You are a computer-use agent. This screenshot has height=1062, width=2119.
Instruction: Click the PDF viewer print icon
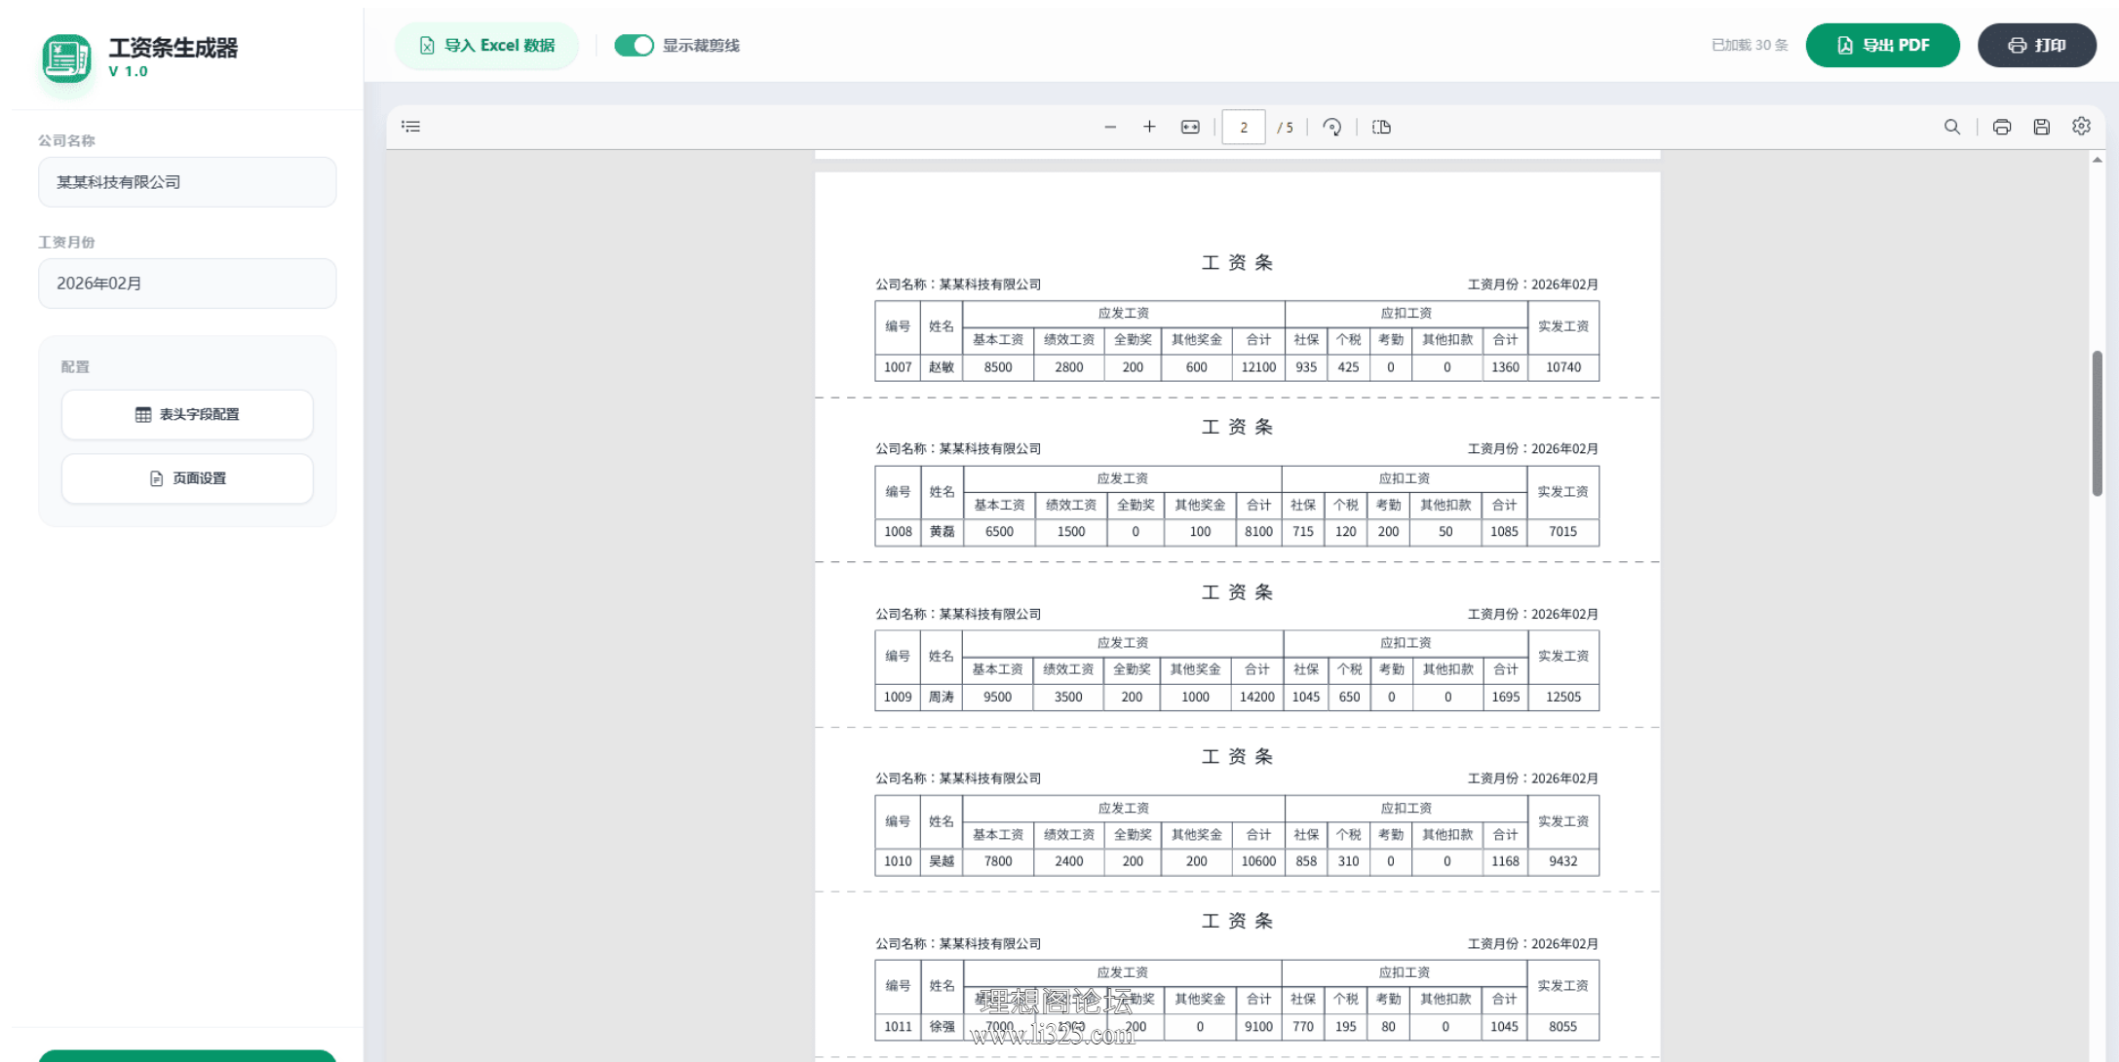click(2002, 127)
